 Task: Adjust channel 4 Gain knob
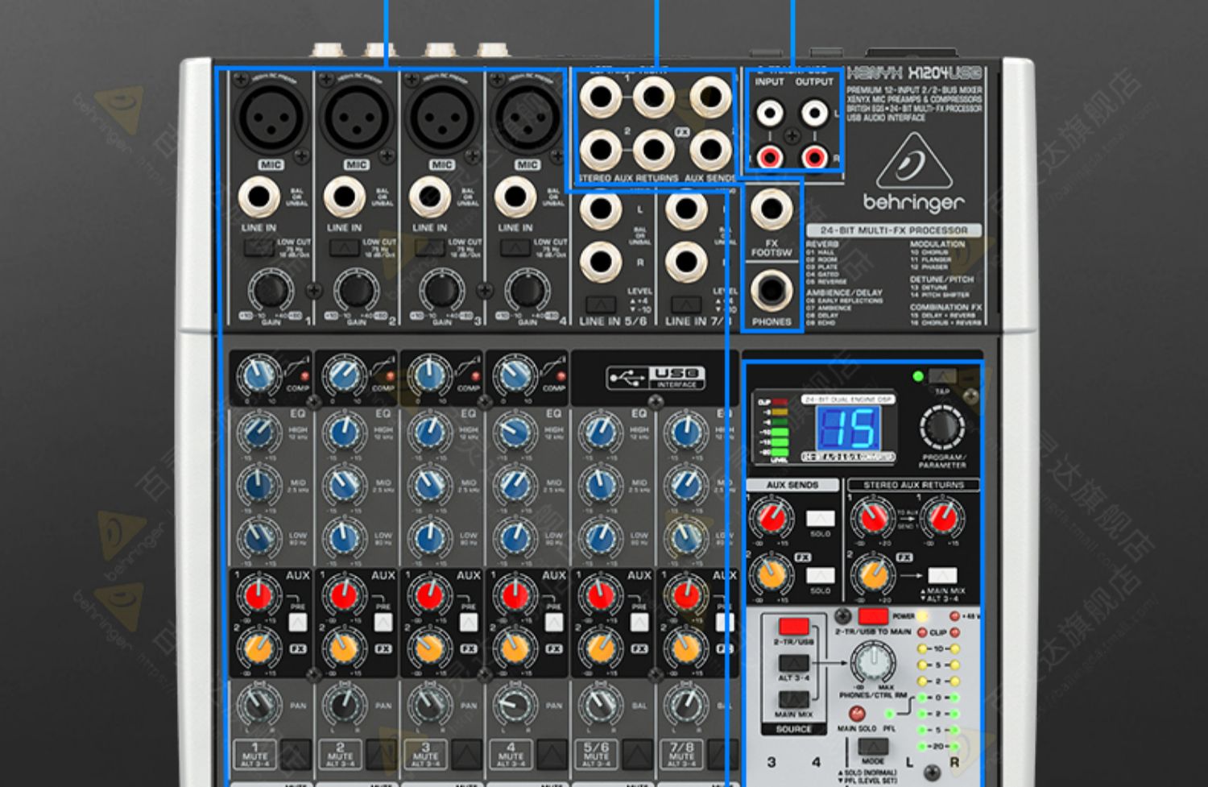coord(527,289)
